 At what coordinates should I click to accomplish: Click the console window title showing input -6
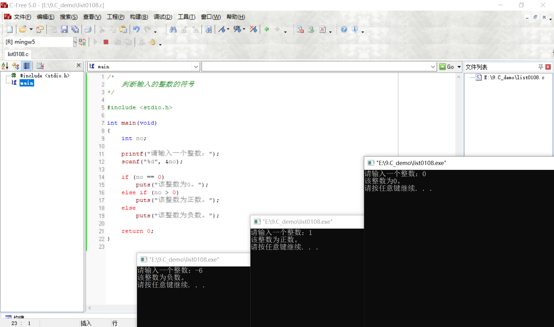click(x=184, y=259)
